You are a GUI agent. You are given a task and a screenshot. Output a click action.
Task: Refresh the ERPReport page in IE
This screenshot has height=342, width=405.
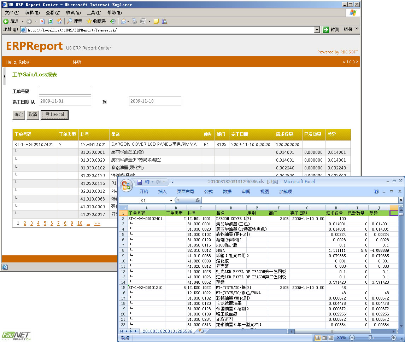[x=51, y=21]
